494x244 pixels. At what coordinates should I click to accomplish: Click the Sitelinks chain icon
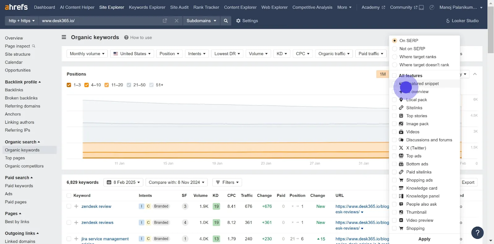401,108
